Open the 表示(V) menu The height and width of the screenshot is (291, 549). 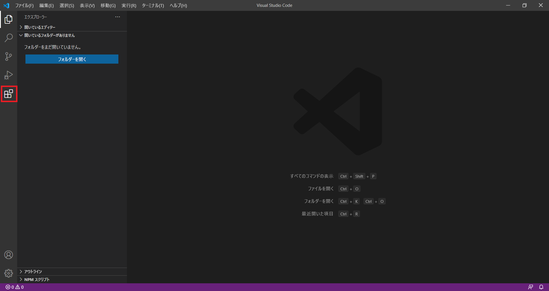(x=87, y=5)
